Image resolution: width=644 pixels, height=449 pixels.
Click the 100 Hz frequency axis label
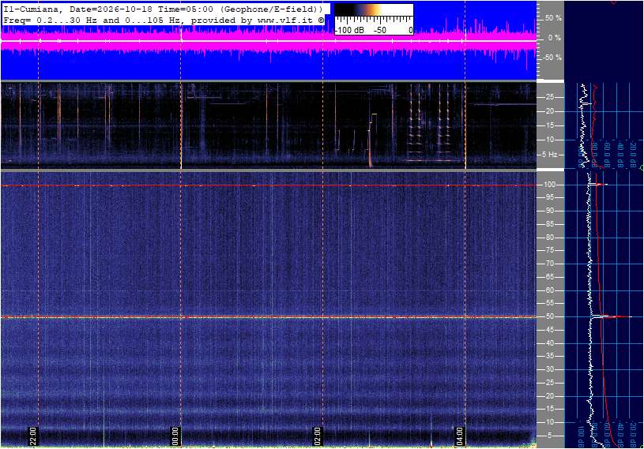pos(549,185)
